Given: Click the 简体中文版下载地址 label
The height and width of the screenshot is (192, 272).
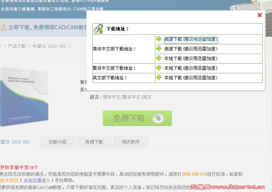Looking at the screenshot, I should point(114,49).
